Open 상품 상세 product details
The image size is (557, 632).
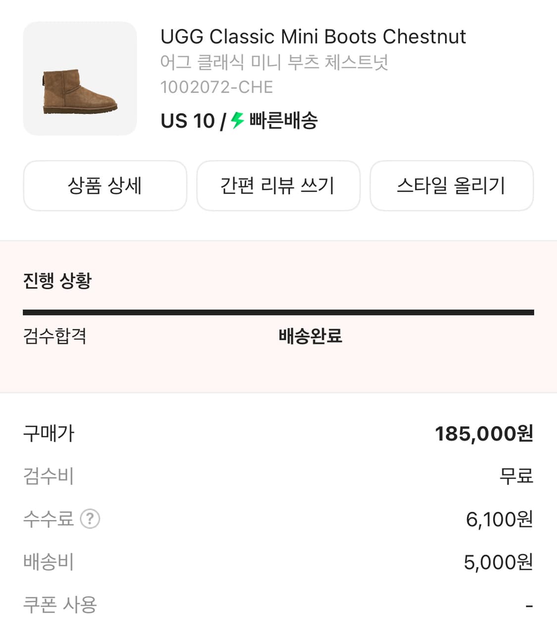click(105, 186)
